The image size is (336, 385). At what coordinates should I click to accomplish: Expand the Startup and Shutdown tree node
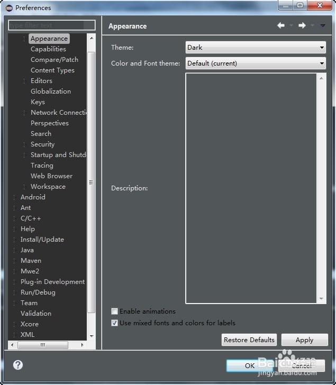24,155
